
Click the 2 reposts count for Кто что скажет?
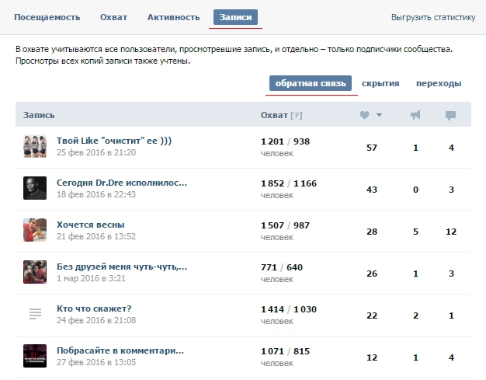[415, 316]
